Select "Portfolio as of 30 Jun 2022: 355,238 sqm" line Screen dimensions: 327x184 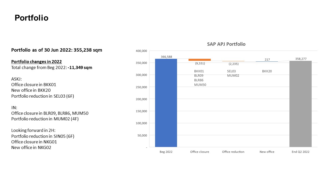[57, 50]
